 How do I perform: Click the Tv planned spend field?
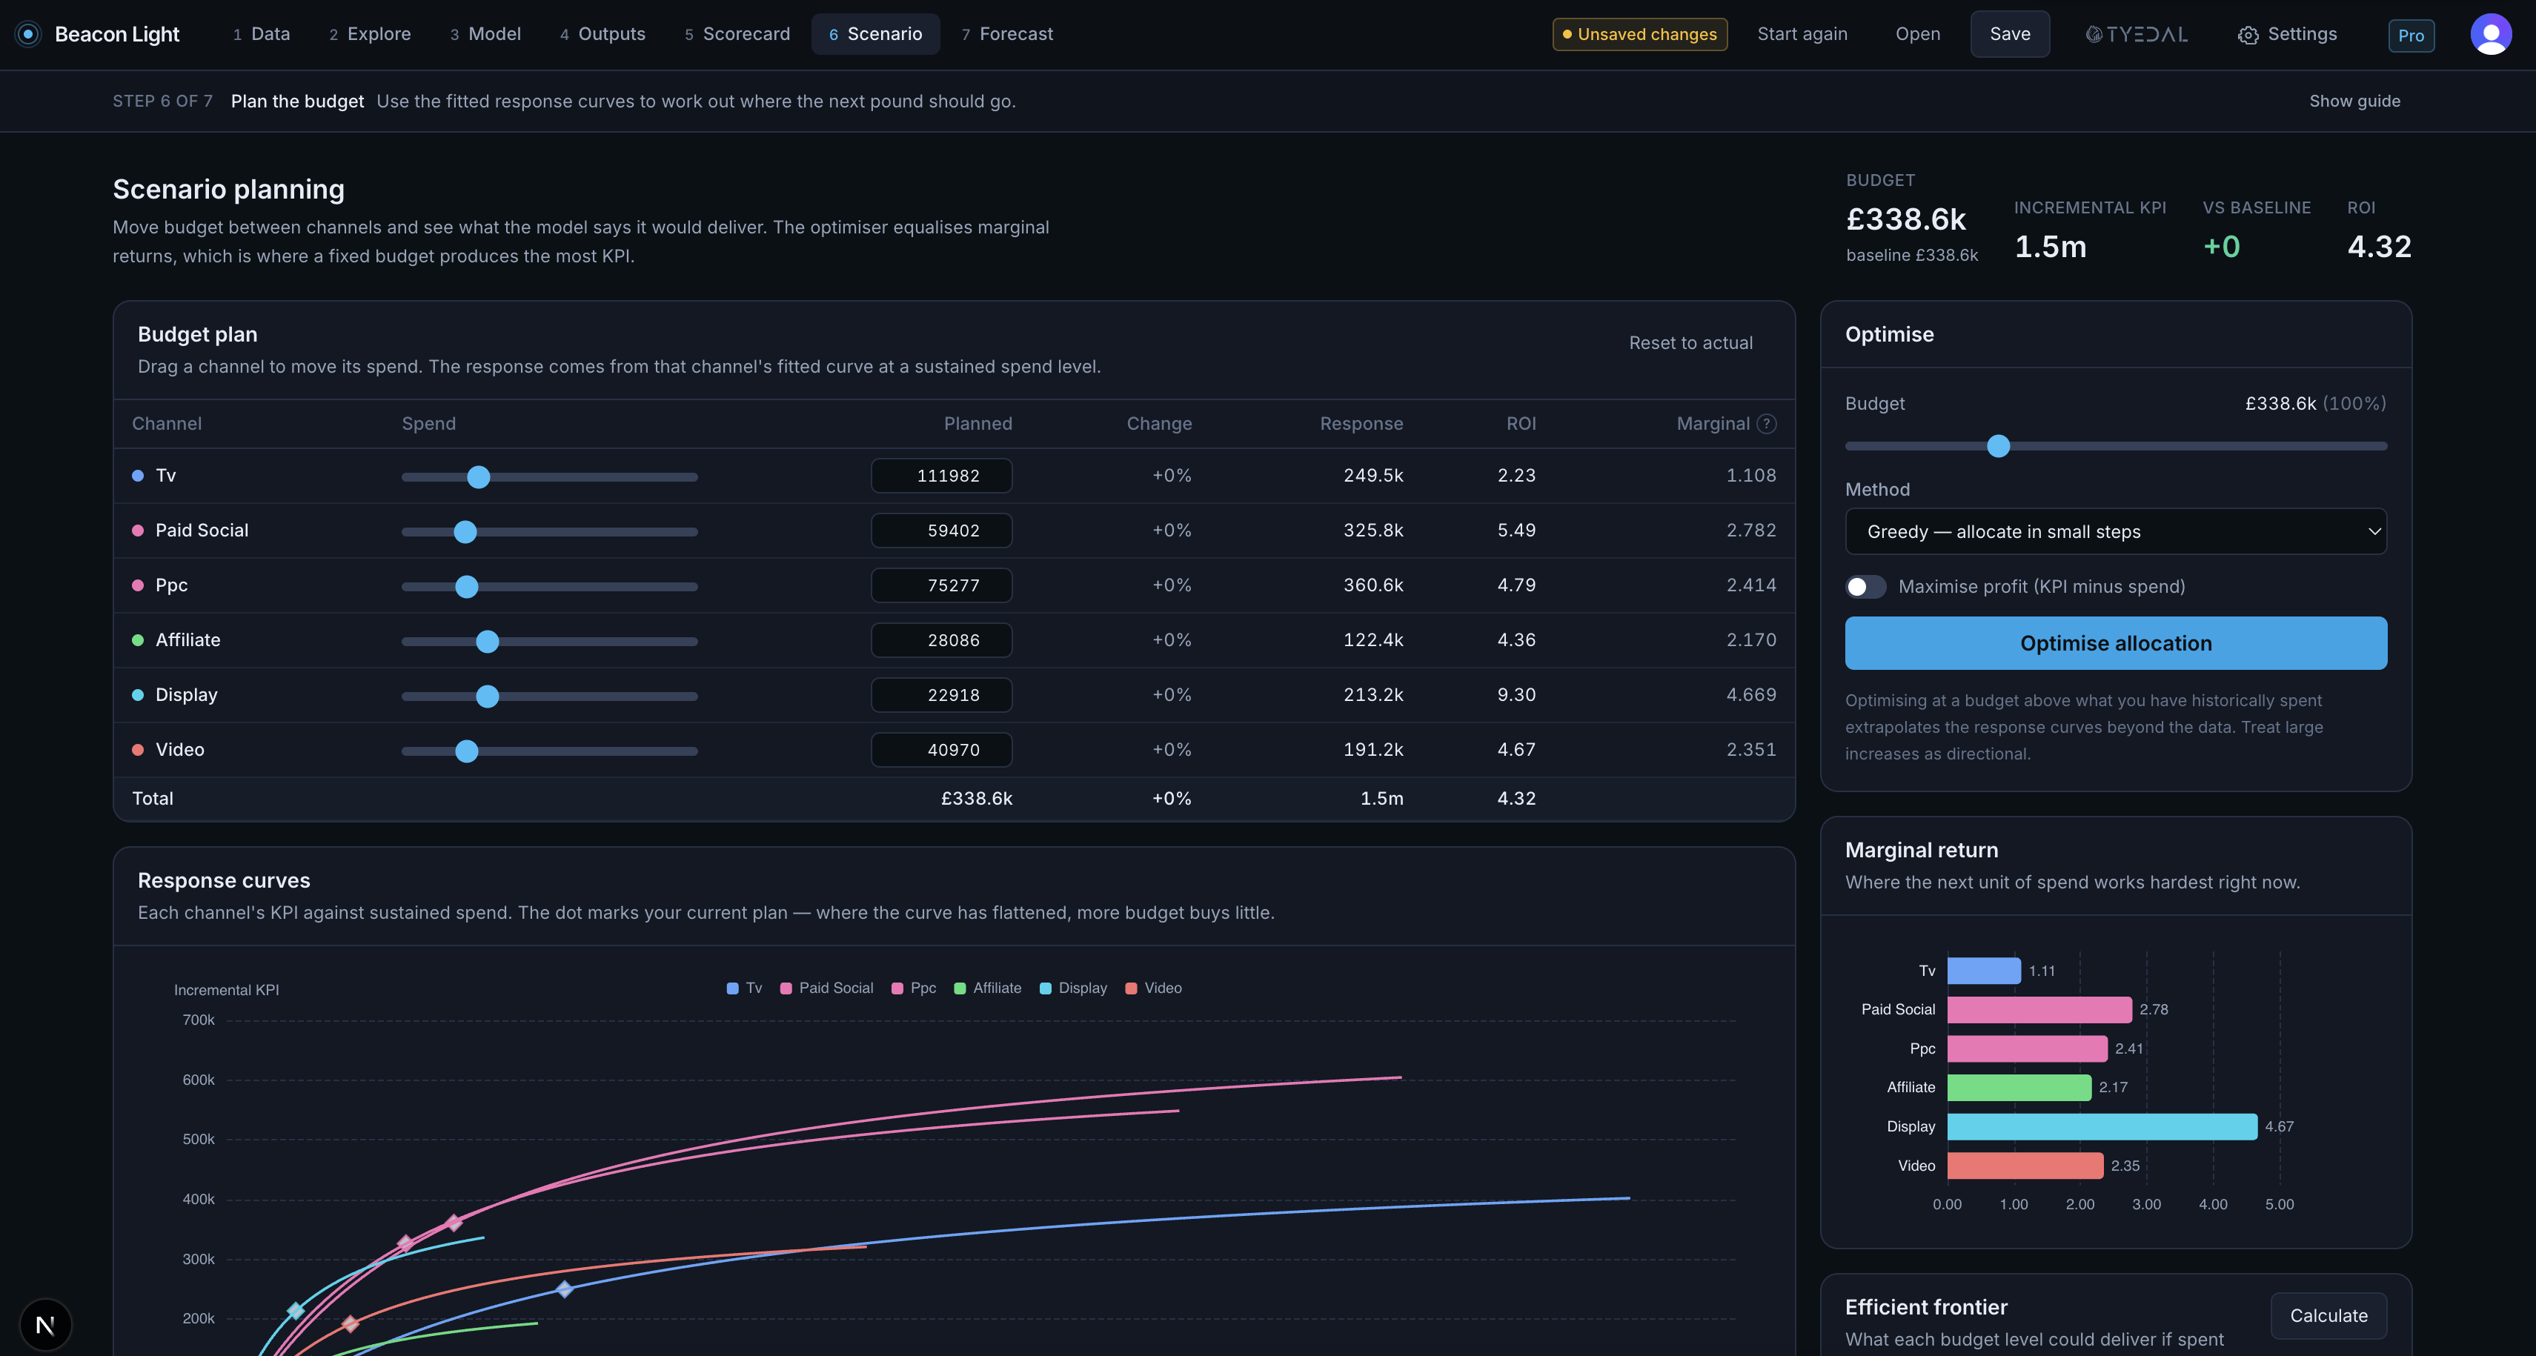tap(941, 475)
